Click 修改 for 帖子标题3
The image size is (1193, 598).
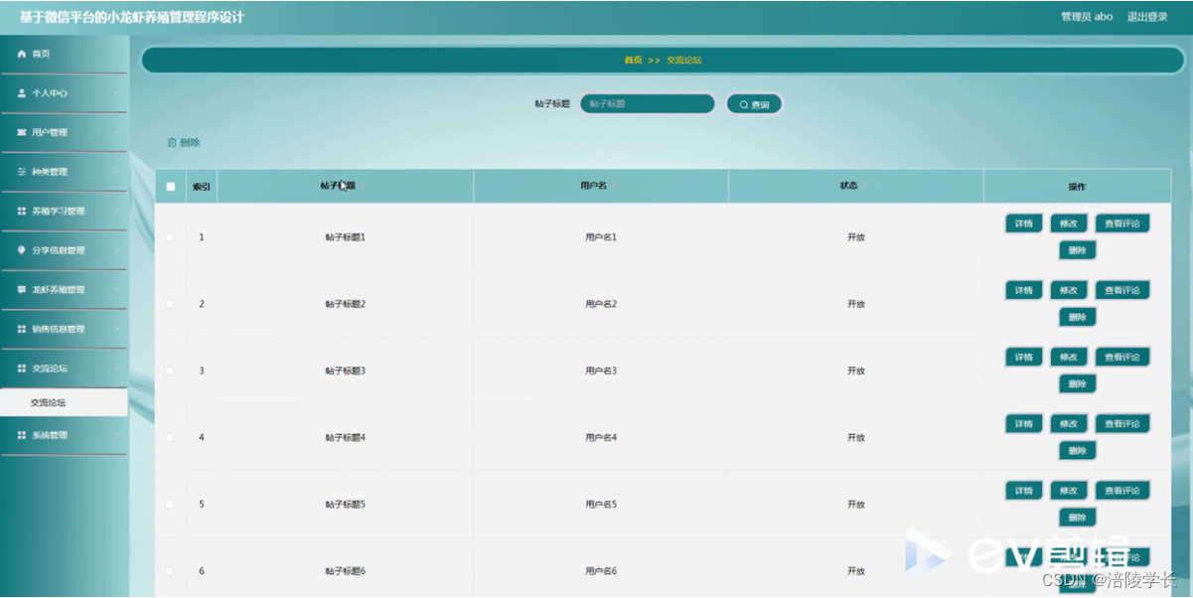point(1069,357)
